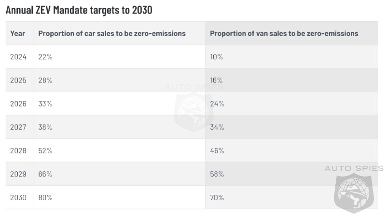Click the 24% van sales value
The width and height of the screenshot is (386, 217).
point(217,104)
